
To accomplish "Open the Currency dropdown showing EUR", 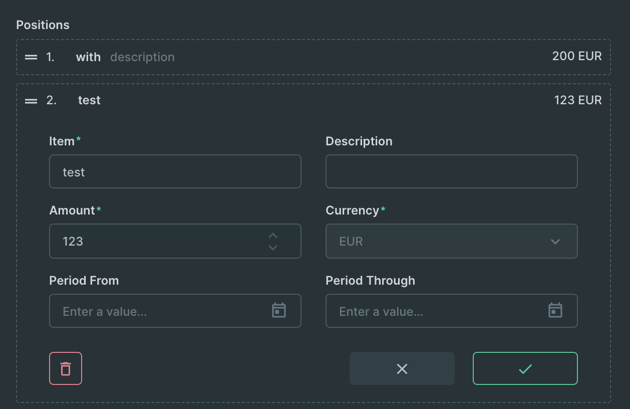I will click(x=451, y=241).
